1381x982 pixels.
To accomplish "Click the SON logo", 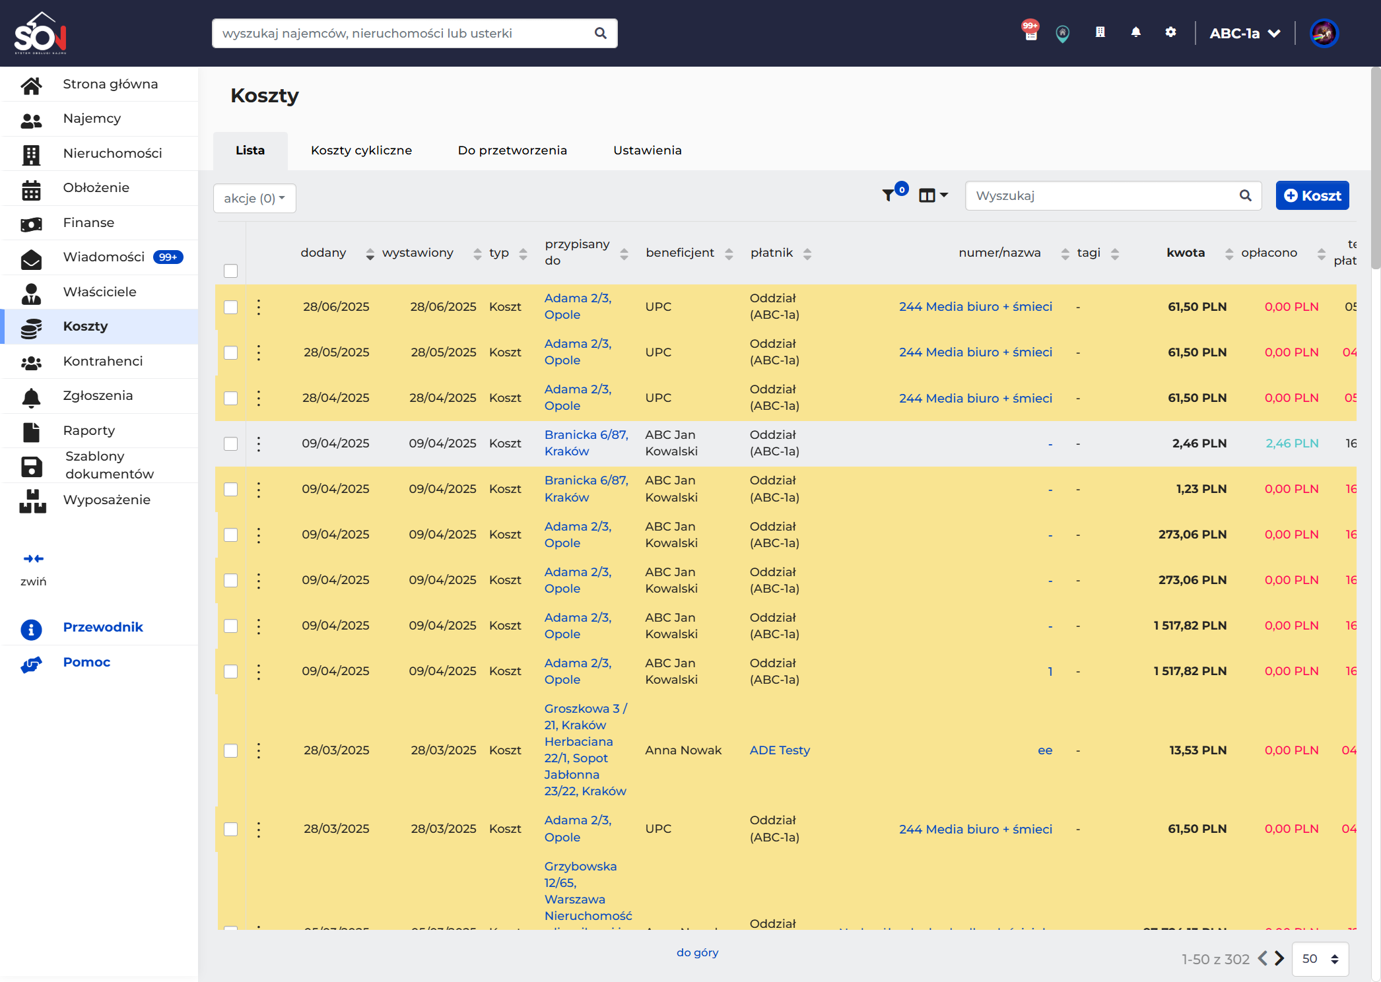I will click(40, 33).
